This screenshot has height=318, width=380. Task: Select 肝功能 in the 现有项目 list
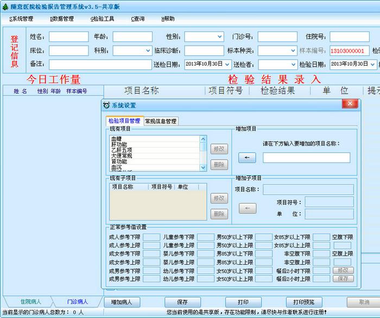(154, 144)
